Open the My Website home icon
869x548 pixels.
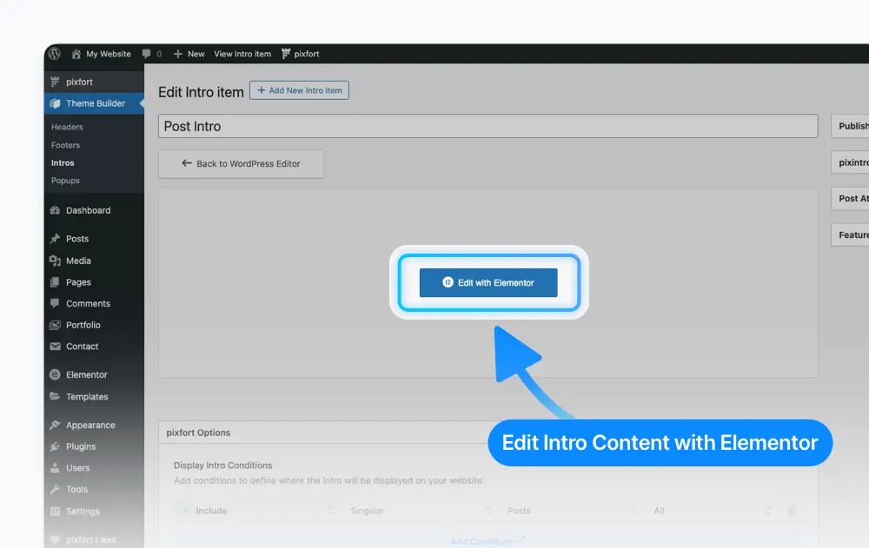[76, 54]
